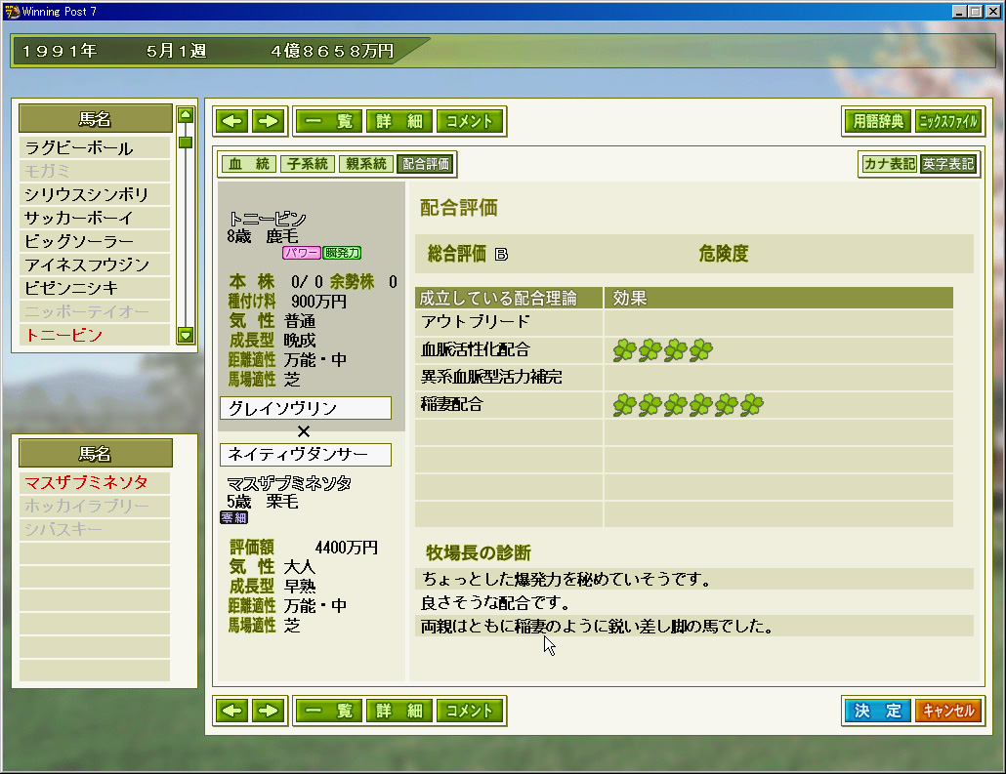Click the 評価額 4400万円 value
The width and height of the screenshot is (1006, 774).
click(x=347, y=547)
